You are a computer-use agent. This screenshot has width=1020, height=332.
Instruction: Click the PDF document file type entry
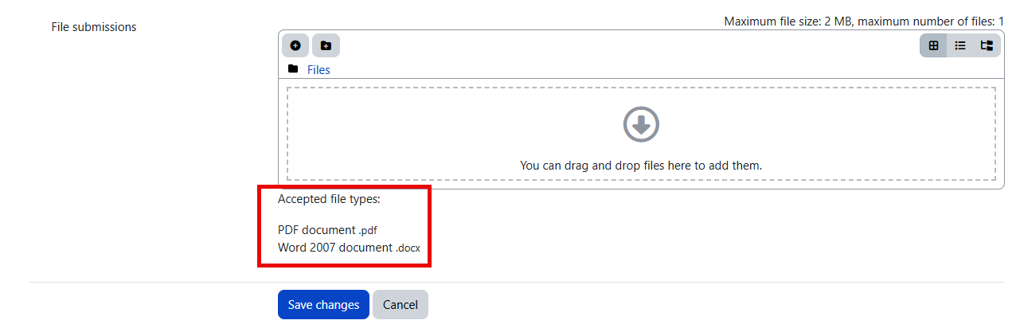pos(316,230)
